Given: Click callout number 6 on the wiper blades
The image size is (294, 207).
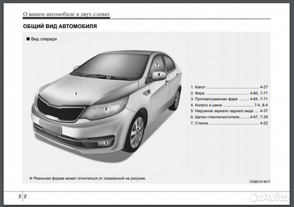Looking at the screenshot, I should [x=108, y=77].
